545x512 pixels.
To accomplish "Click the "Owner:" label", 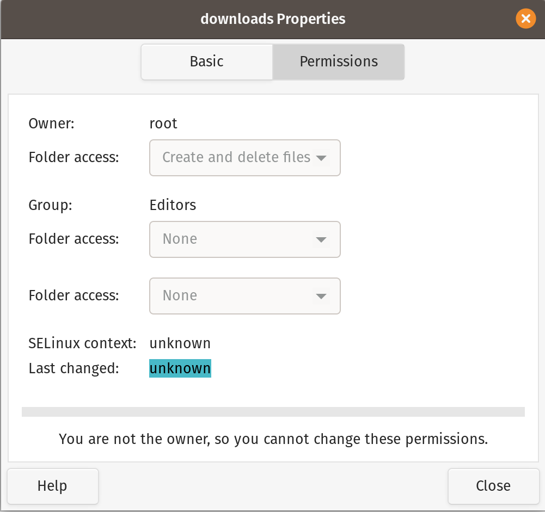I will [x=51, y=124].
